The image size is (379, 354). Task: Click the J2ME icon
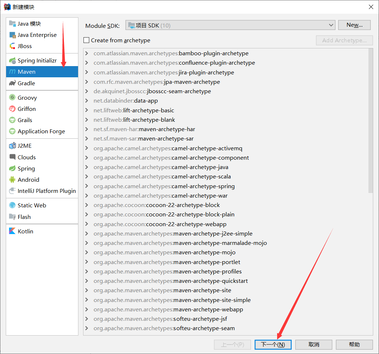[x=12, y=146]
